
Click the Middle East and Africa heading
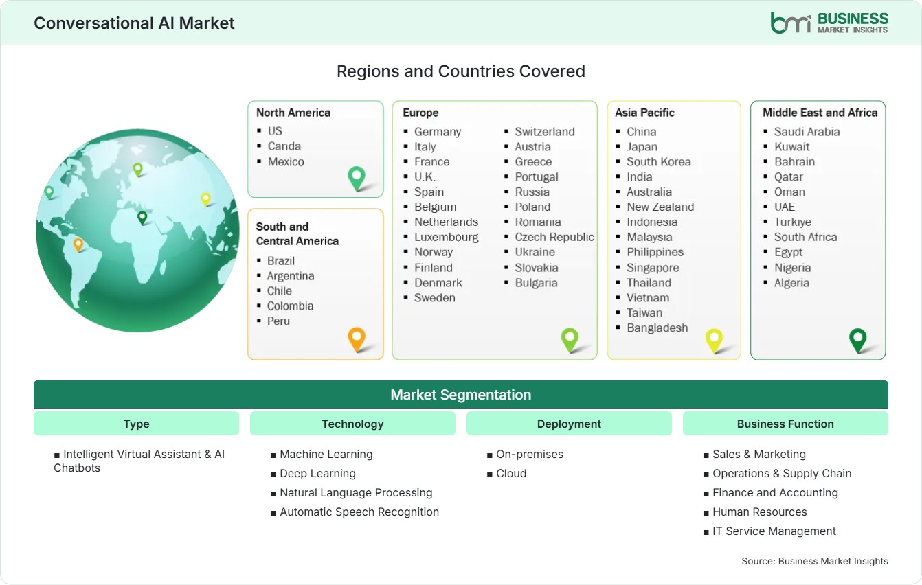pos(820,113)
